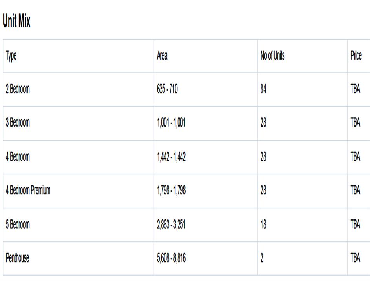This screenshot has height=281, width=370.
Task: Click the No of Units header
Action: pyautogui.click(x=272, y=56)
